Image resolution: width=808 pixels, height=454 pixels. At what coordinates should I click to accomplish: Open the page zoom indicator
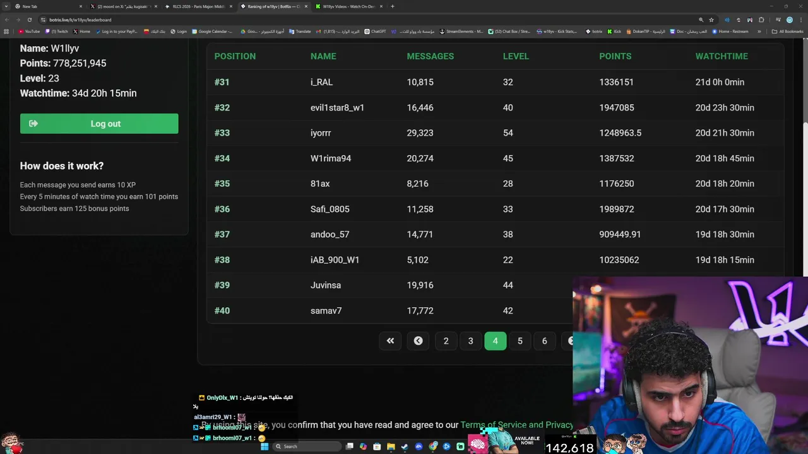click(701, 20)
